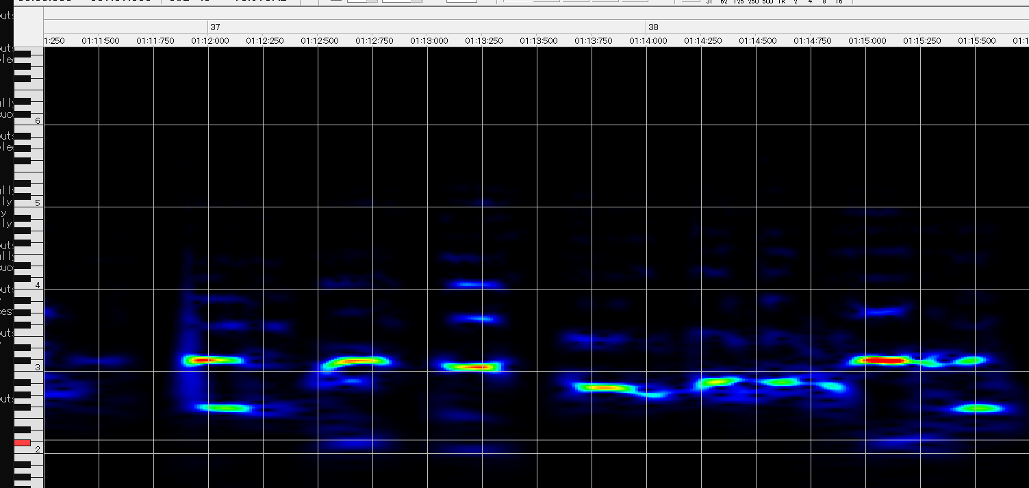Click the lower green note under 01:12:000

223,408
